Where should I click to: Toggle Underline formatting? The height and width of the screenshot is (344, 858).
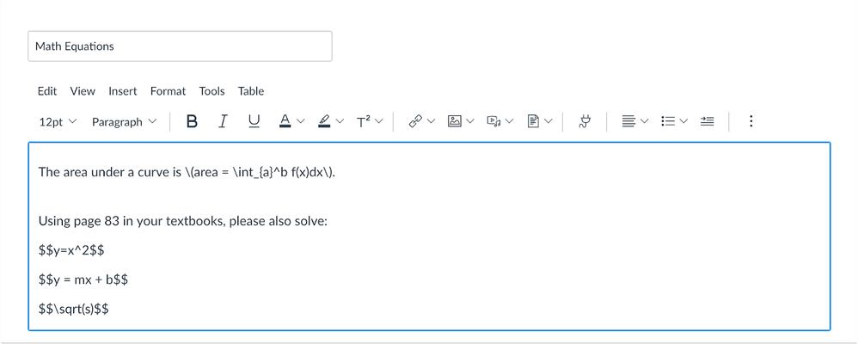pyautogui.click(x=254, y=121)
